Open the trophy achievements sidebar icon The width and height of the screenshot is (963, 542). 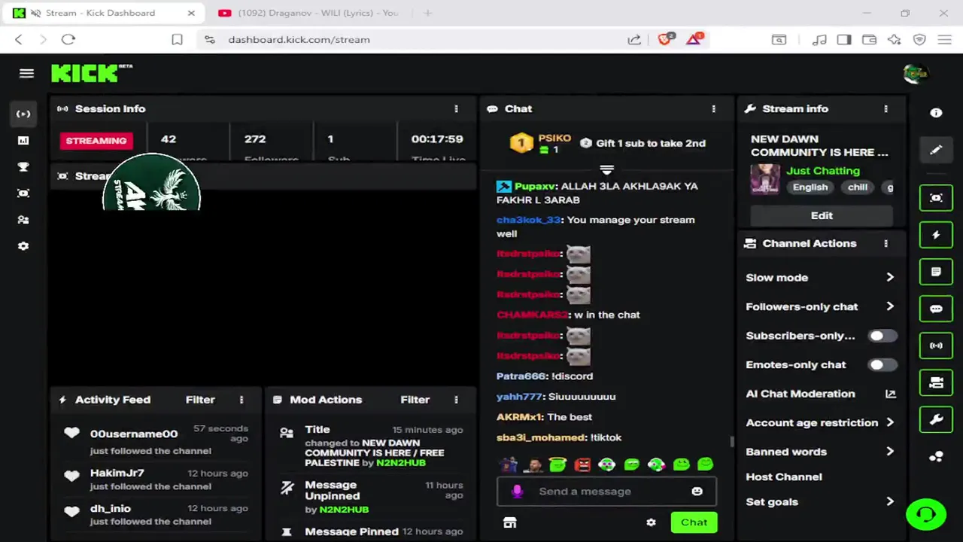(x=23, y=167)
